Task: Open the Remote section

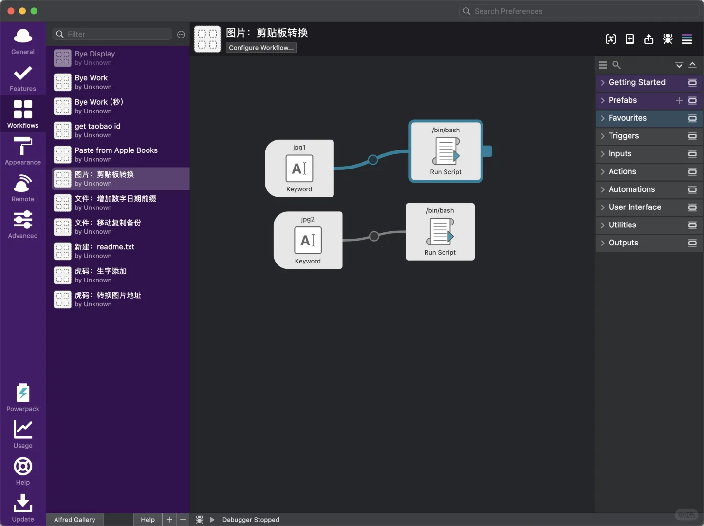Action: pos(23,188)
